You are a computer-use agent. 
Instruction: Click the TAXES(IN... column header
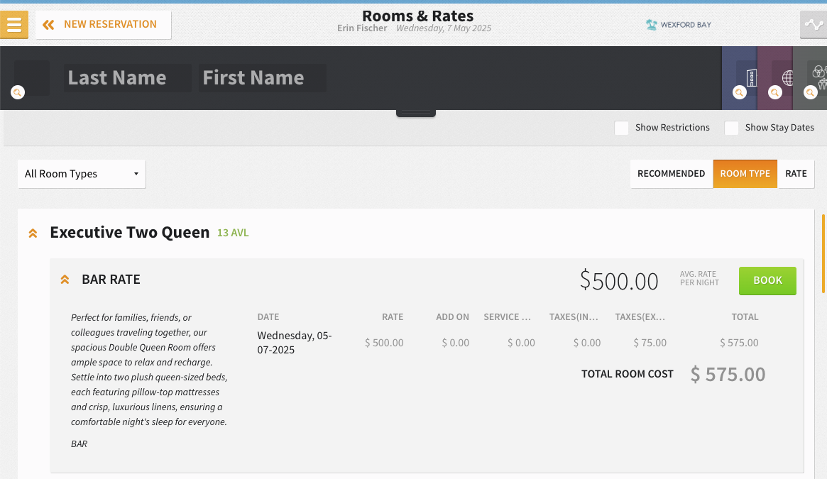click(x=574, y=317)
